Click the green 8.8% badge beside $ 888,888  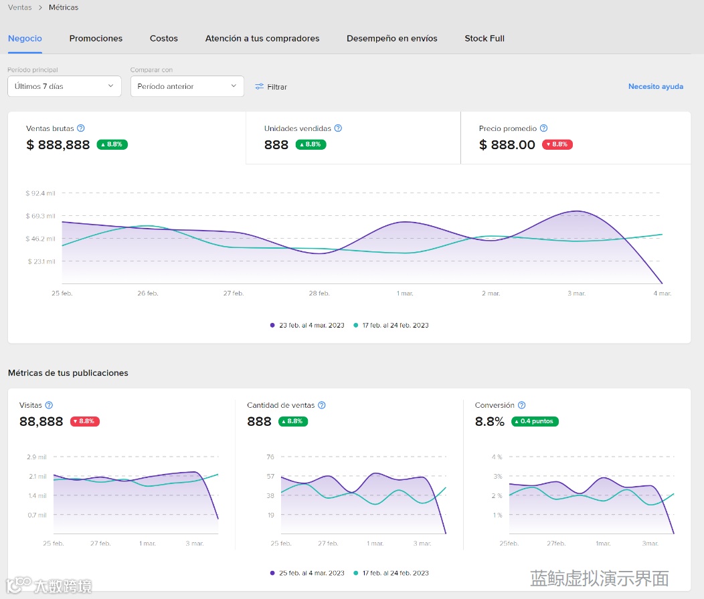(112, 144)
